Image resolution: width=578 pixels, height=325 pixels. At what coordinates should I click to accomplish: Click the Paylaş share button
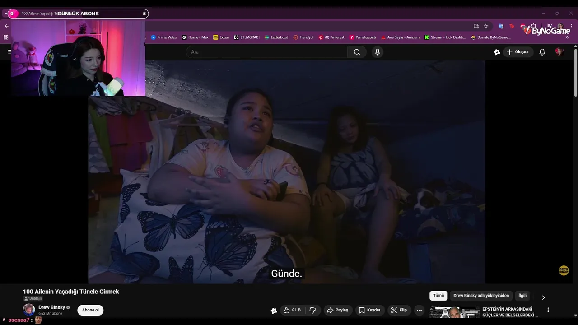[x=337, y=310]
